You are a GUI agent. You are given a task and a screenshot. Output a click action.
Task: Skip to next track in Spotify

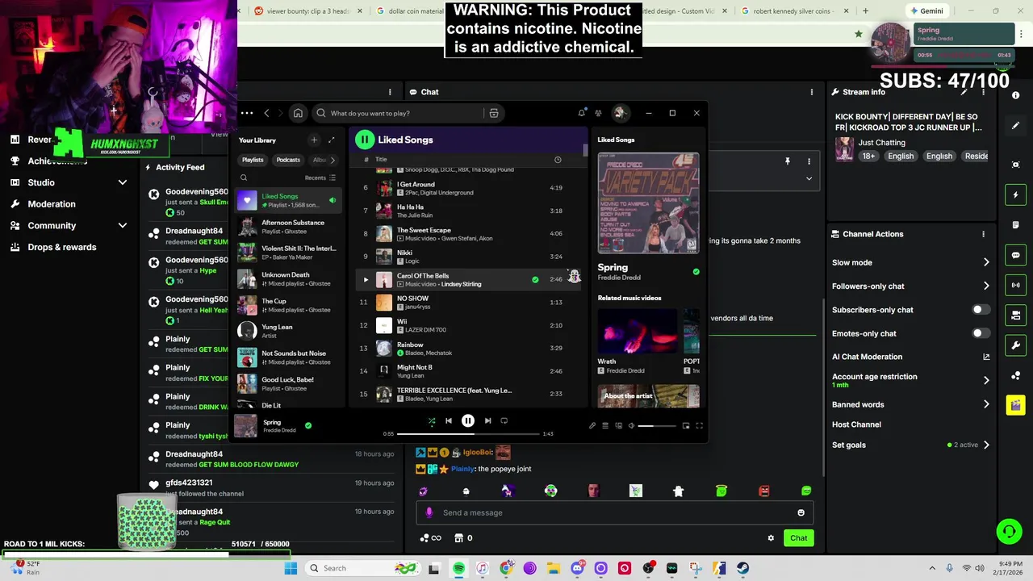pyautogui.click(x=487, y=420)
